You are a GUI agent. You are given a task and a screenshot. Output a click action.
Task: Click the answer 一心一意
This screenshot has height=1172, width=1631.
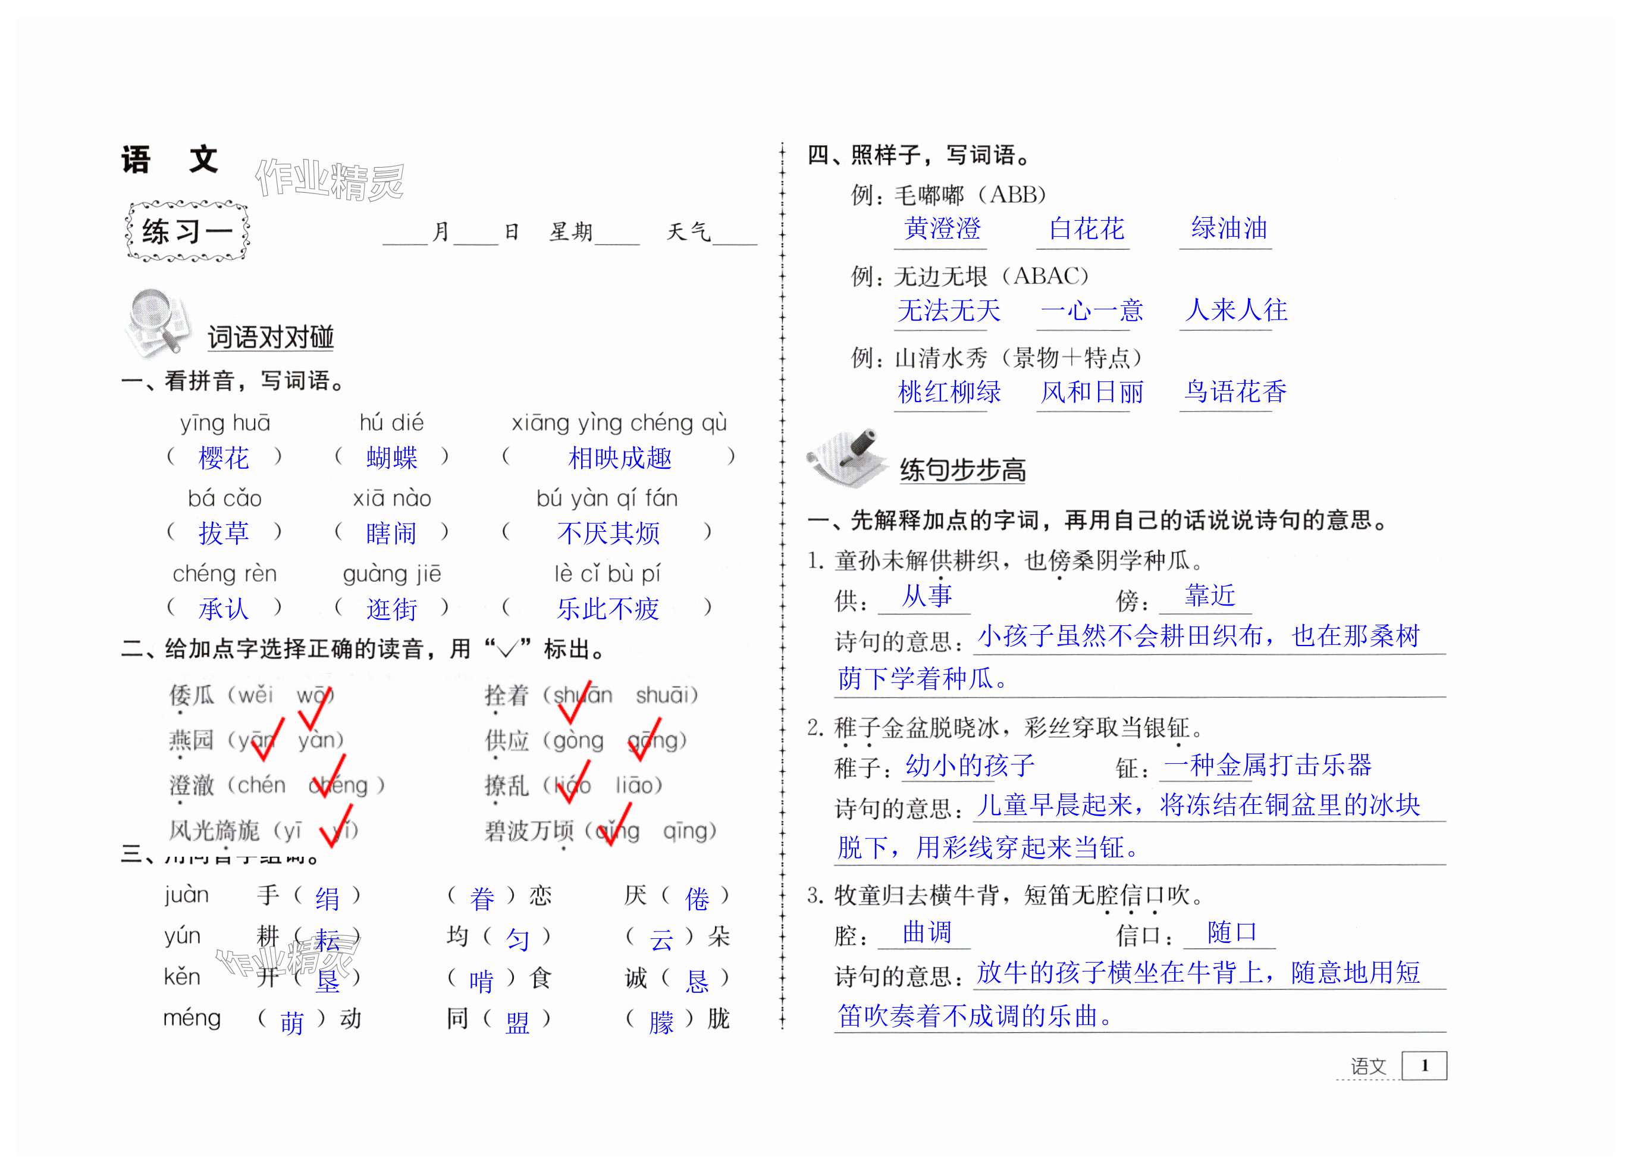(x=1091, y=310)
